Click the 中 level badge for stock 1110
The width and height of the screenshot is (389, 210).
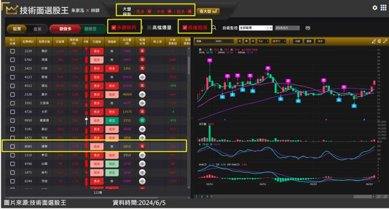point(142,155)
